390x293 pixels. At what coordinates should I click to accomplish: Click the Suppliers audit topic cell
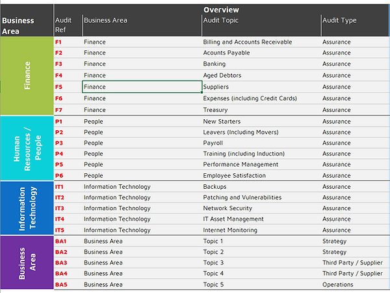(x=261, y=87)
